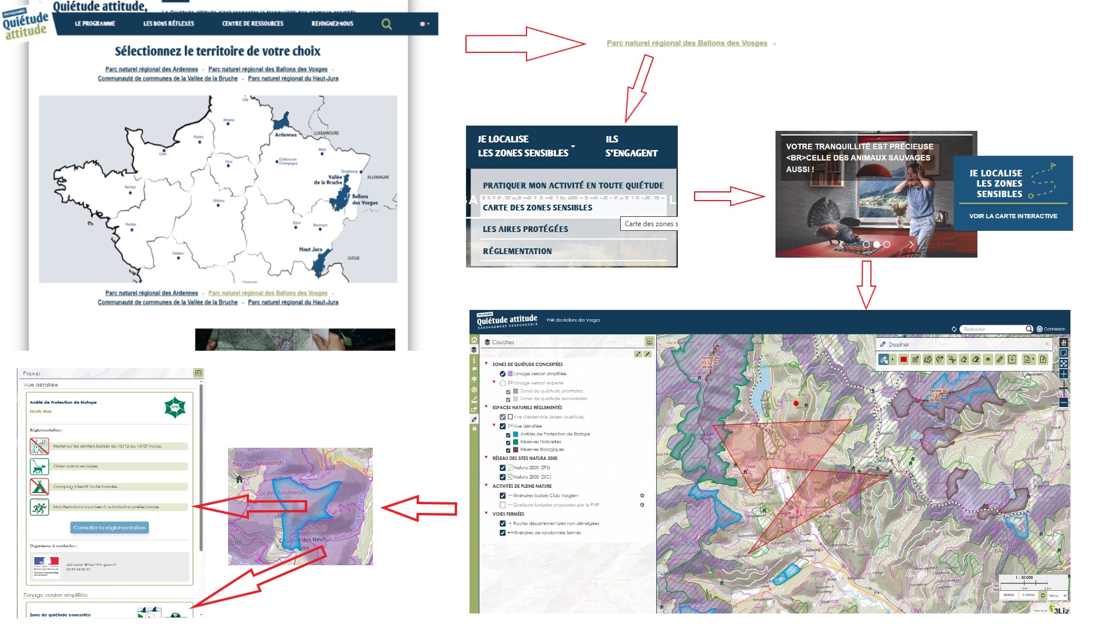The image size is (1117, 628).
Task: Collapse the VOIES FERMÉES layer group
Action: [486, 513]
